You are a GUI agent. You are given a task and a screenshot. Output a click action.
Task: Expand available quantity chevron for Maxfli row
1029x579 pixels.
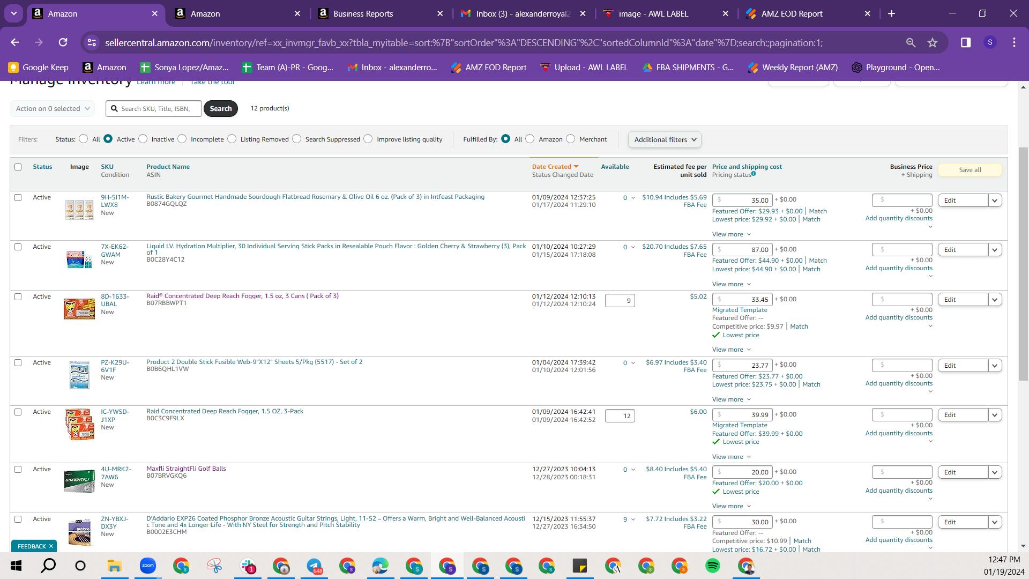[x=633, y=470]
